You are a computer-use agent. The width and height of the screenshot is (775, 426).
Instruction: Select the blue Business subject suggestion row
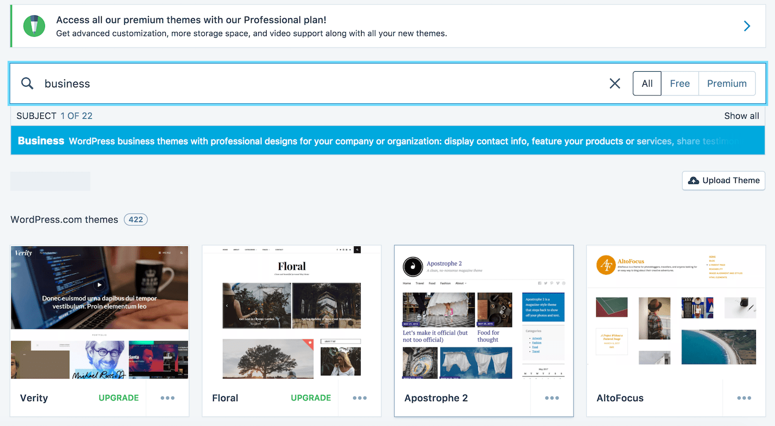[388, 140]
